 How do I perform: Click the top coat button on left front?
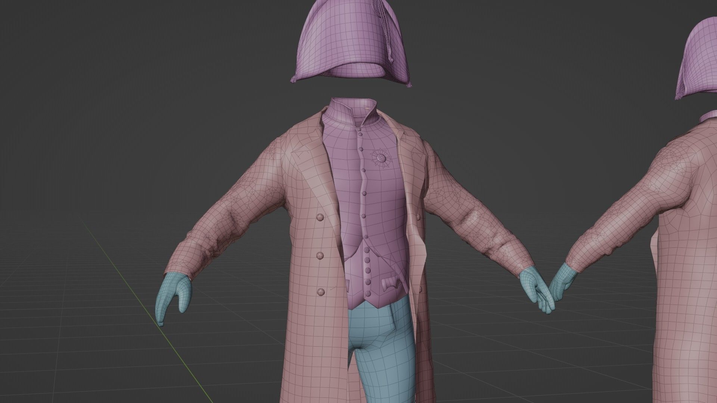[x=321, y=218]
